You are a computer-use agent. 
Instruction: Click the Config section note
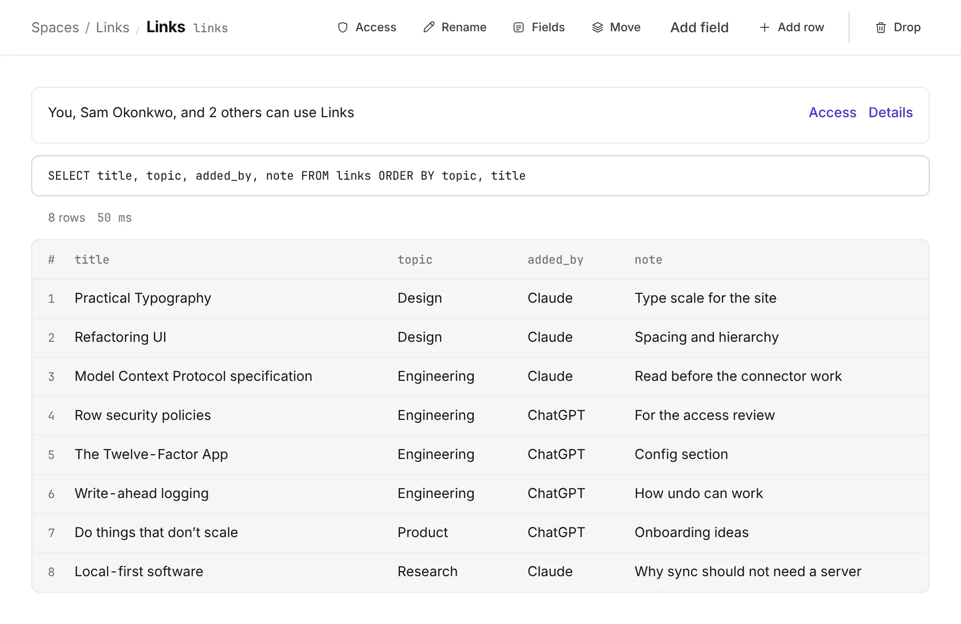(681, 454)
